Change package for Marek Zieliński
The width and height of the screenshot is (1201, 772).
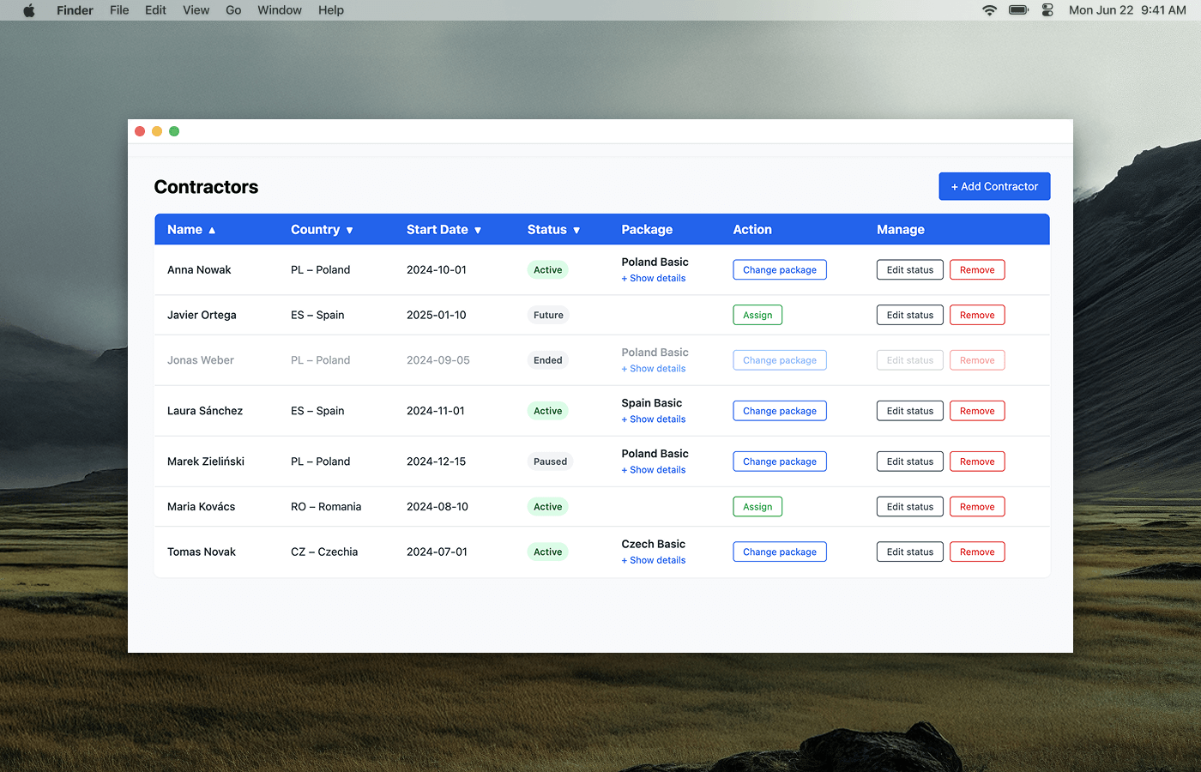click(x=779, y=461)
